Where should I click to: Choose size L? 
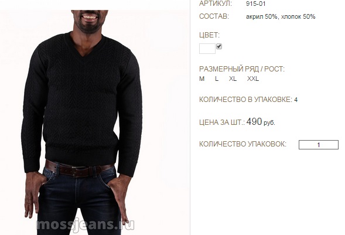(217, 79)
